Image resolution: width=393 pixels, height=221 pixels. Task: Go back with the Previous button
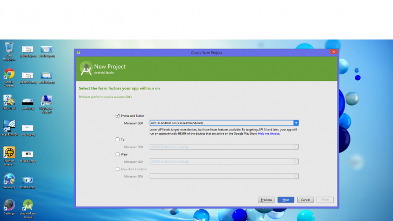click(266, 199)
